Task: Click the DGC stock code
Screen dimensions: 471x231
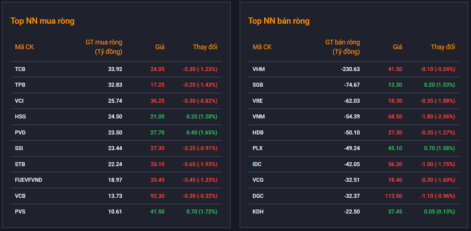Action: (x=258, y=196)
